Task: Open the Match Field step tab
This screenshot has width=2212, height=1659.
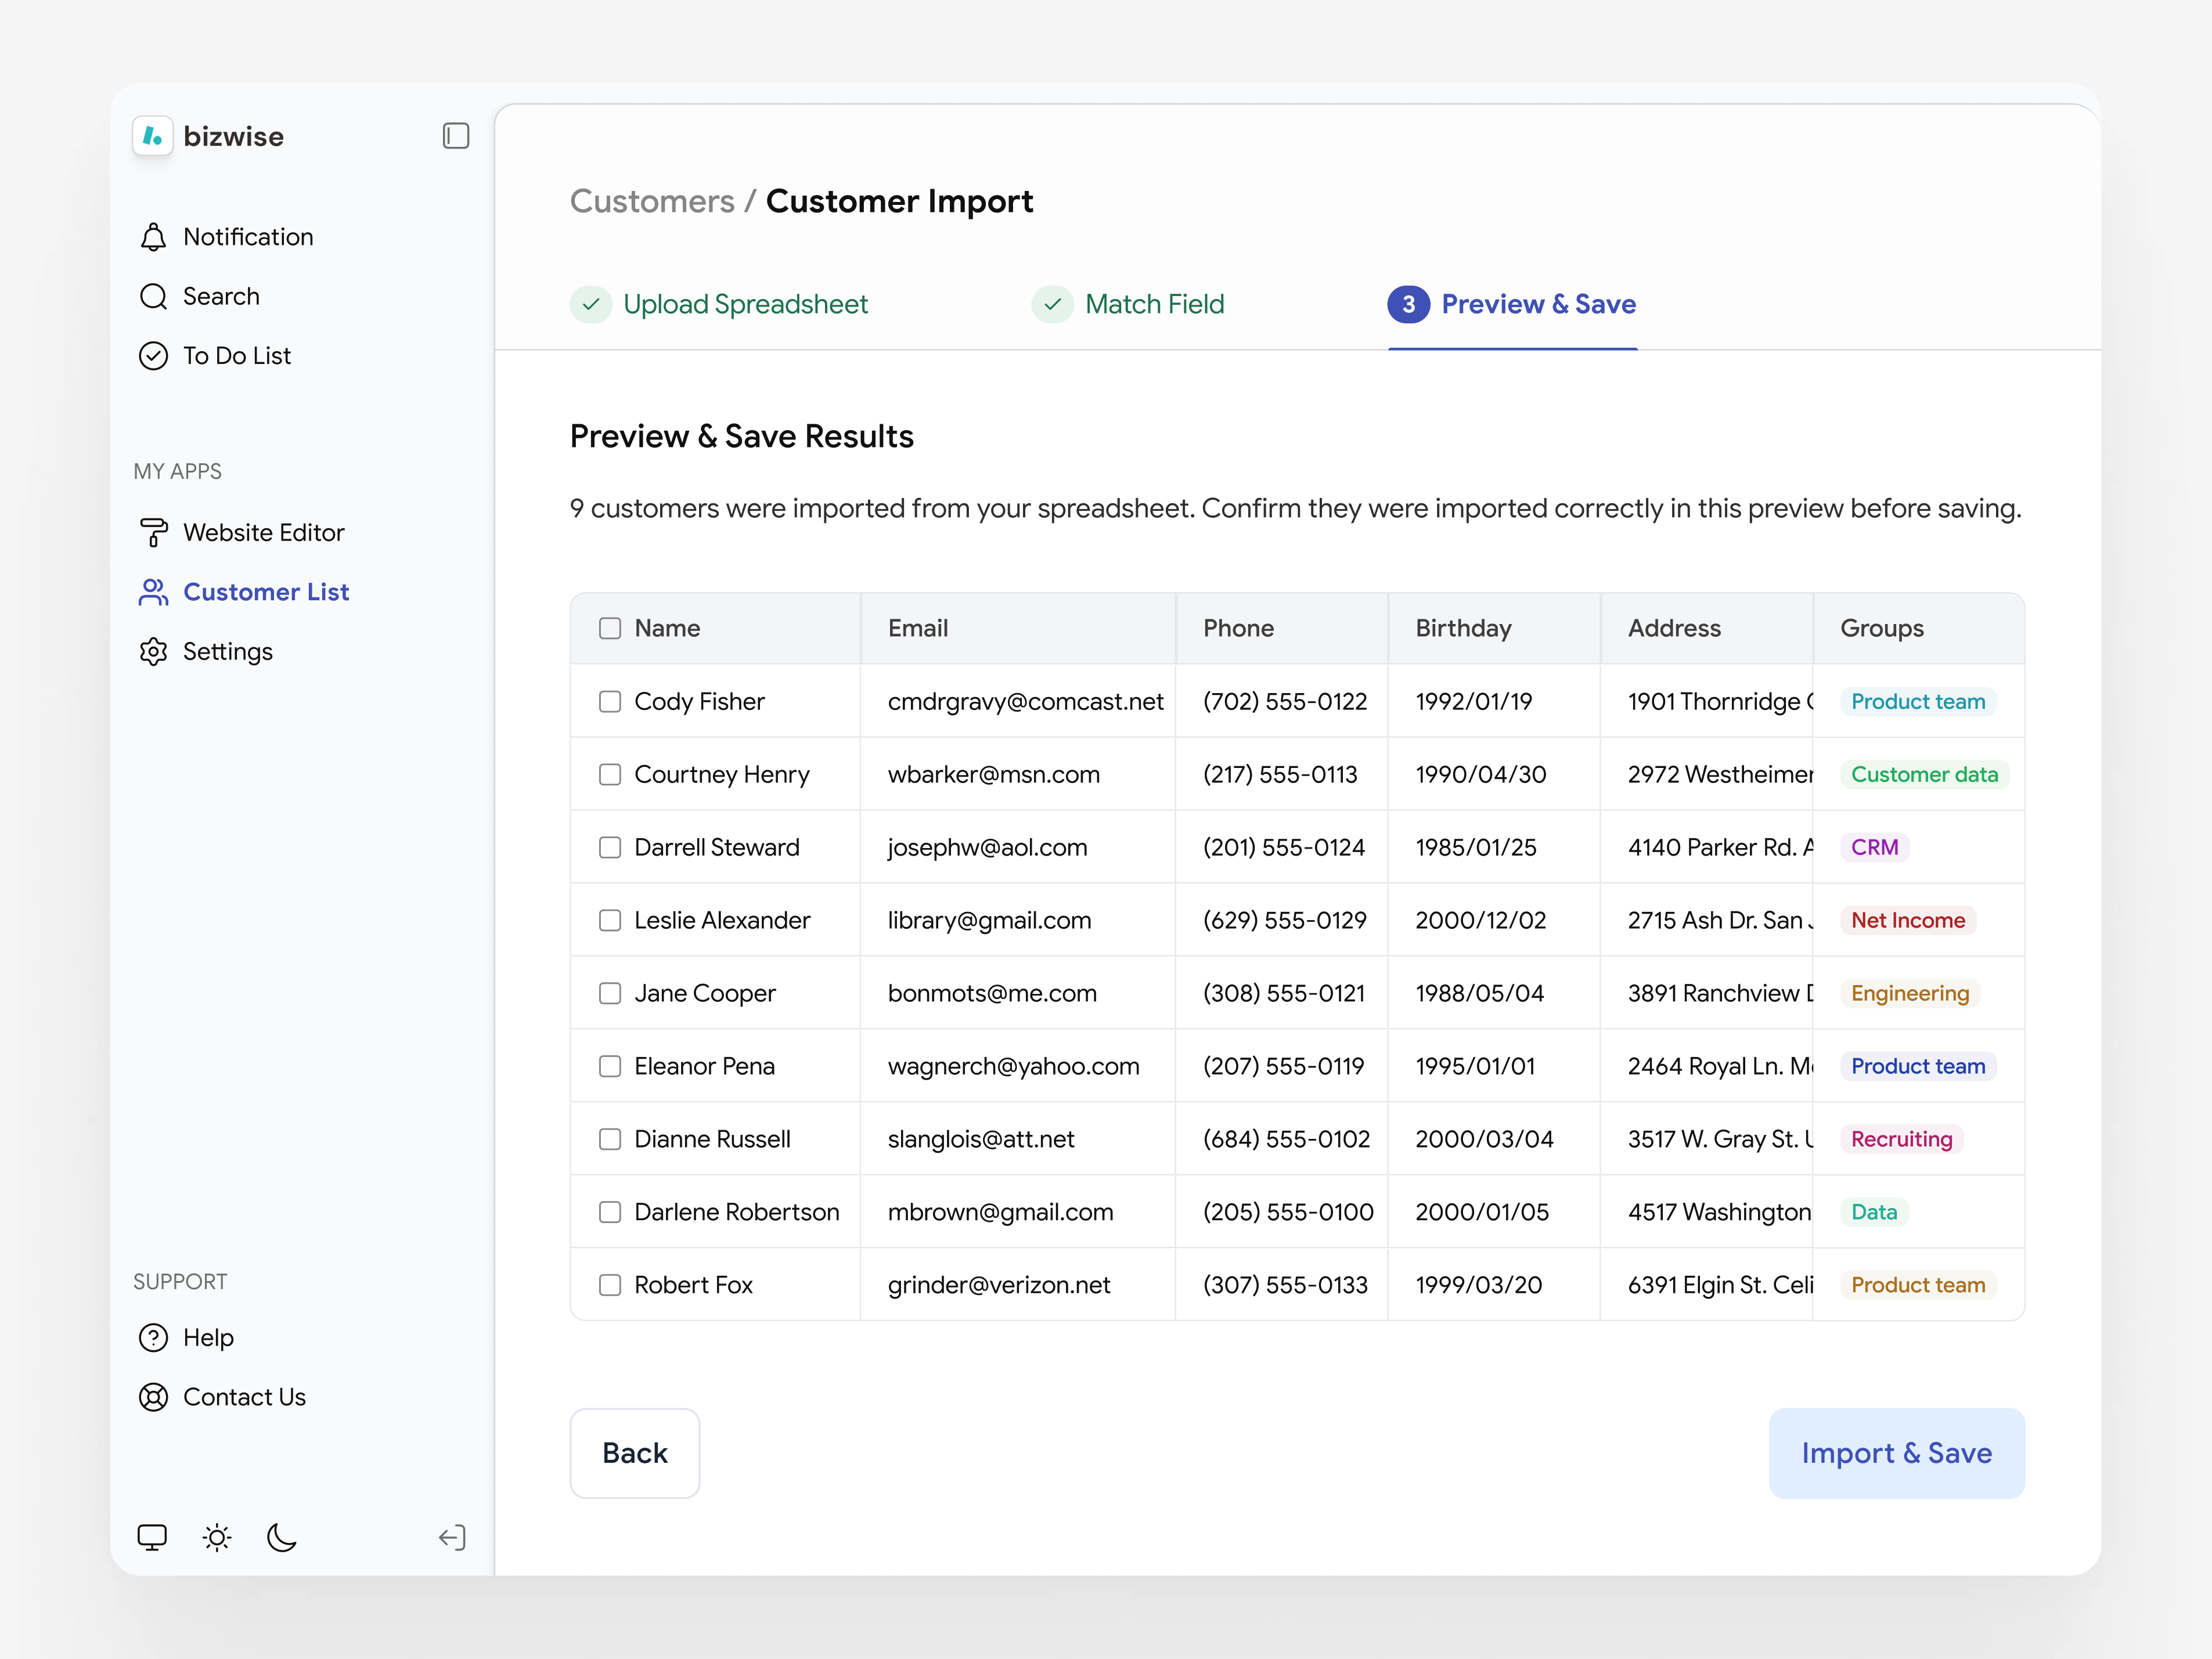Action: click(x=1128, y=304)
